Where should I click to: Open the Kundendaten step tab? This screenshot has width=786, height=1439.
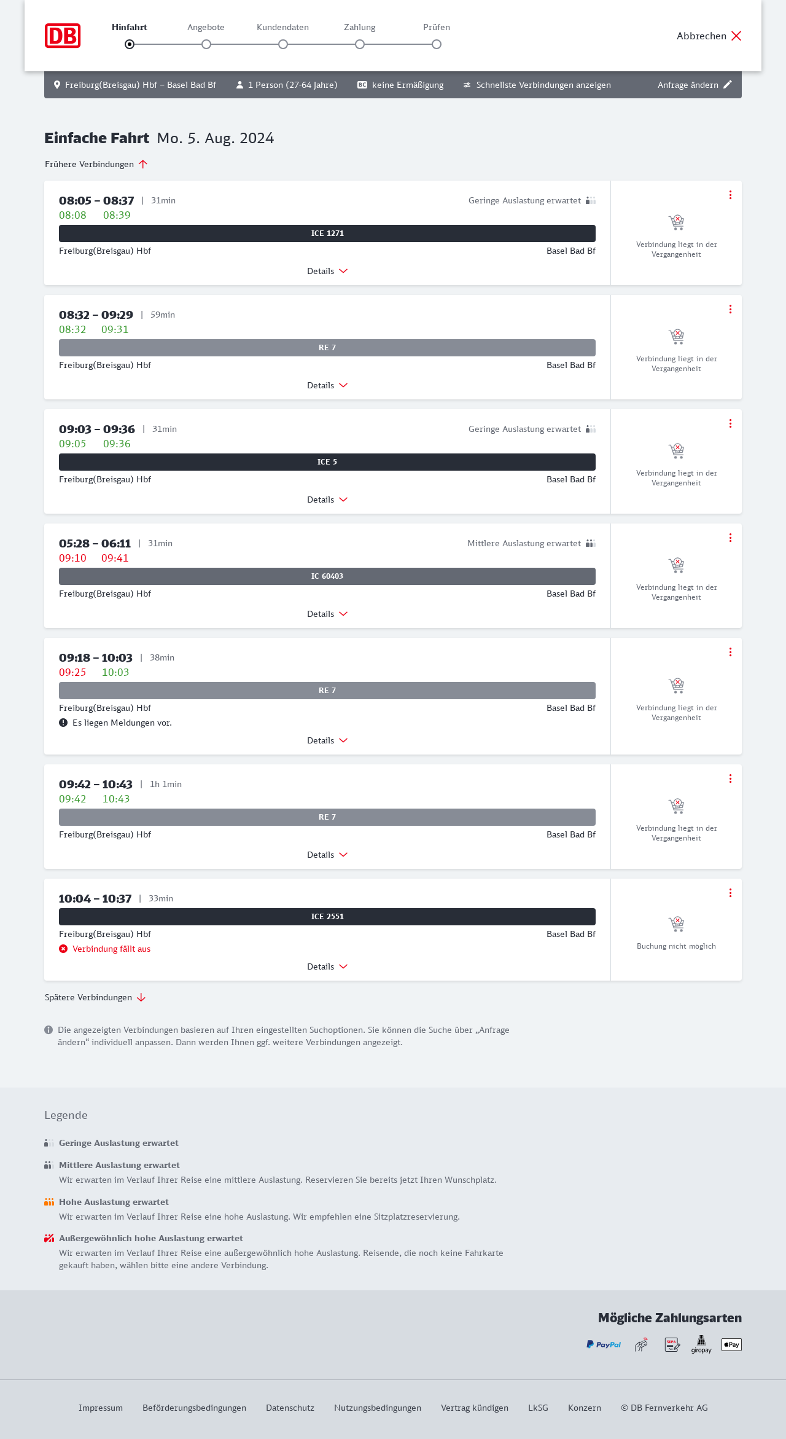tap(282, 27)
